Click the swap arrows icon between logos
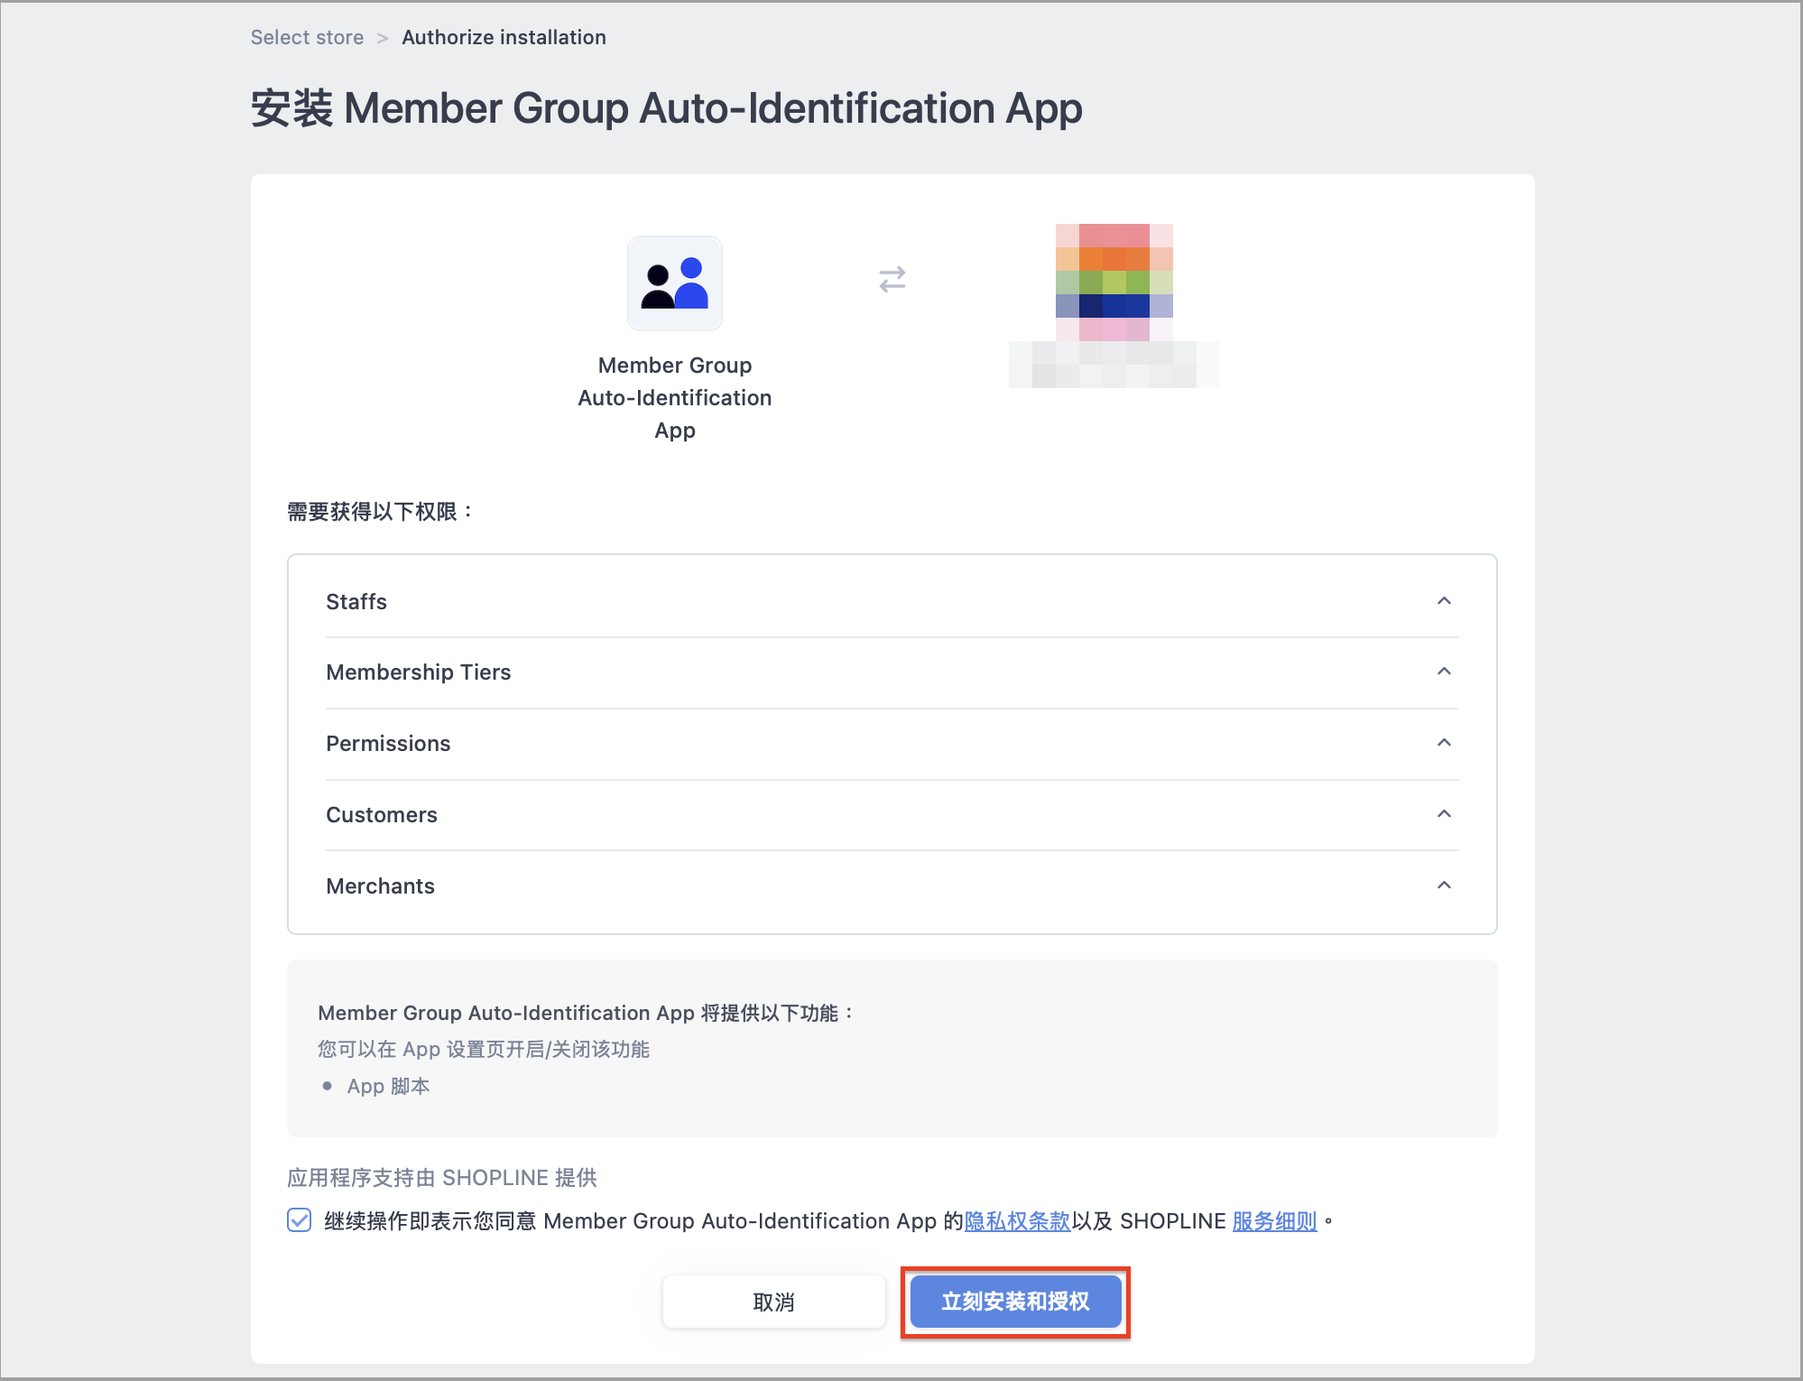Image resolution: width=1803 pixels, height=1381 pixels. (x=892, y=280)
